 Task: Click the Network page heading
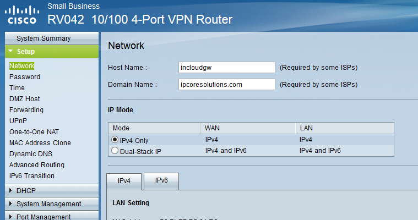pos(126,46)
